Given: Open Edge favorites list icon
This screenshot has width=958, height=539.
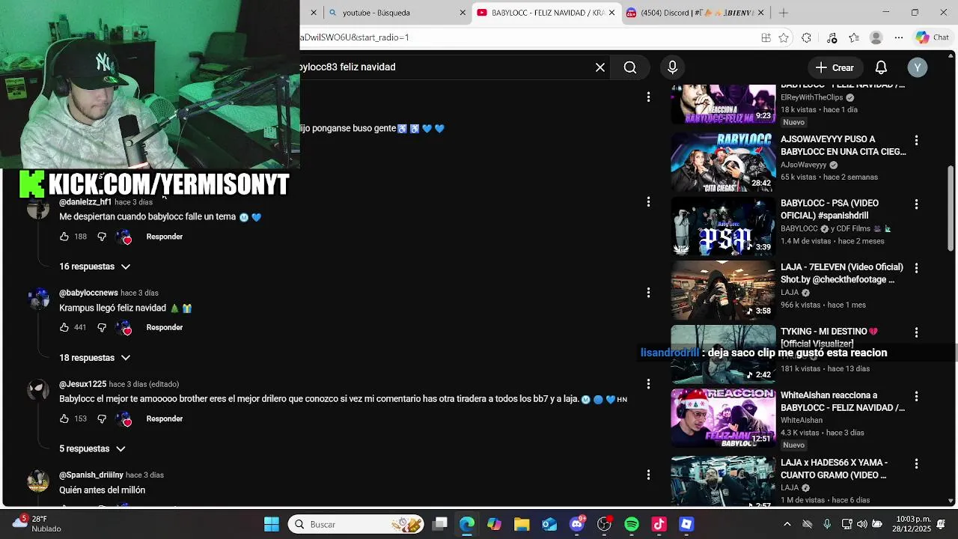Looking at the screenshot, I should [x=854, y=37].
